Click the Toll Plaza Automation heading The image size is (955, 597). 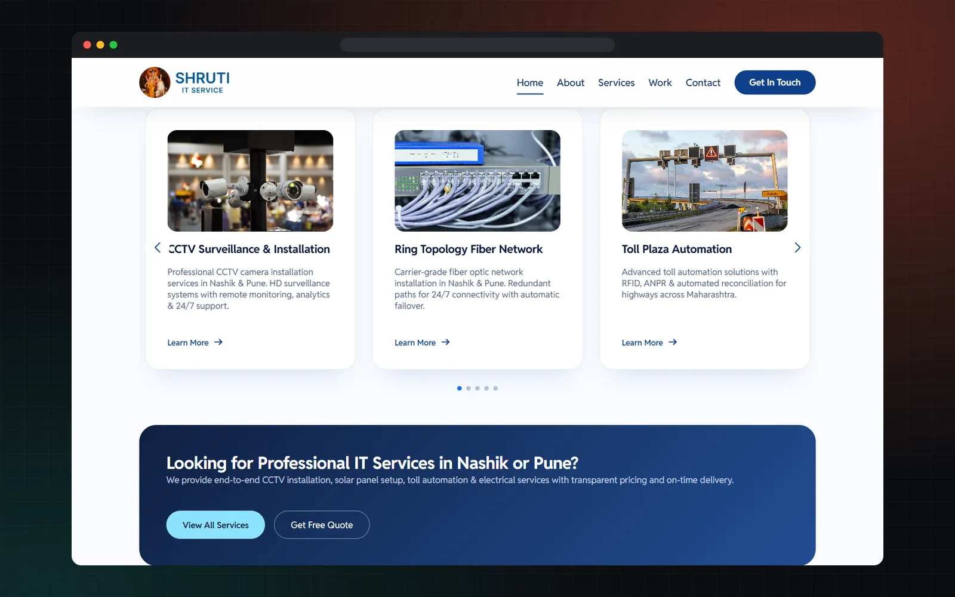[x=677, y=249]
